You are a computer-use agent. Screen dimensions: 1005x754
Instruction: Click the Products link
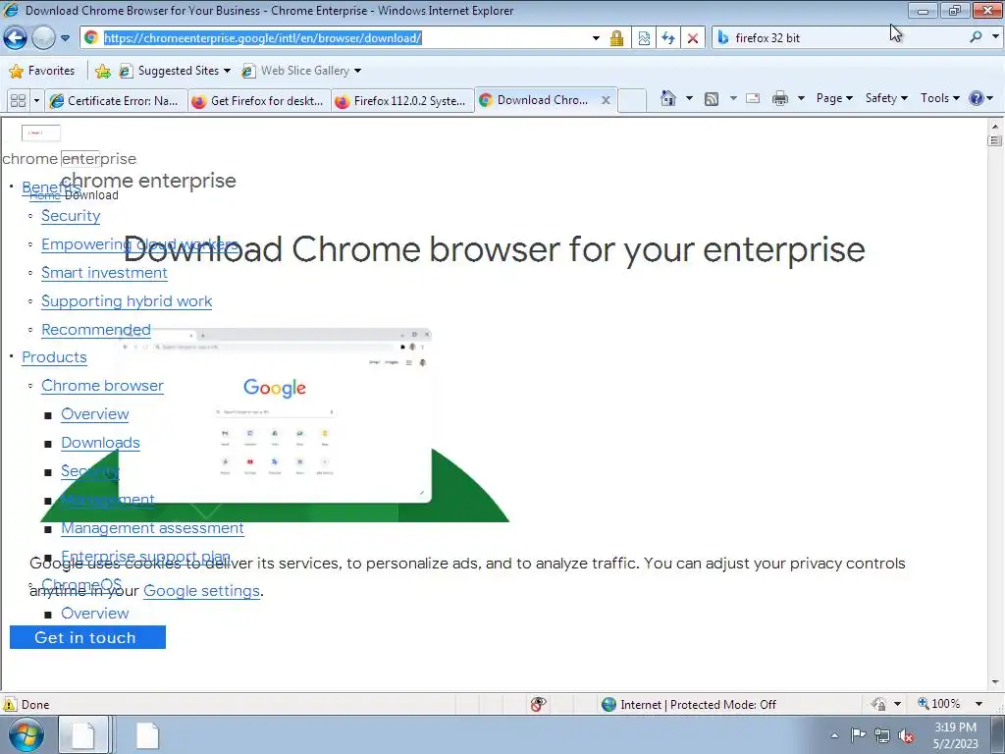point(54,357)
